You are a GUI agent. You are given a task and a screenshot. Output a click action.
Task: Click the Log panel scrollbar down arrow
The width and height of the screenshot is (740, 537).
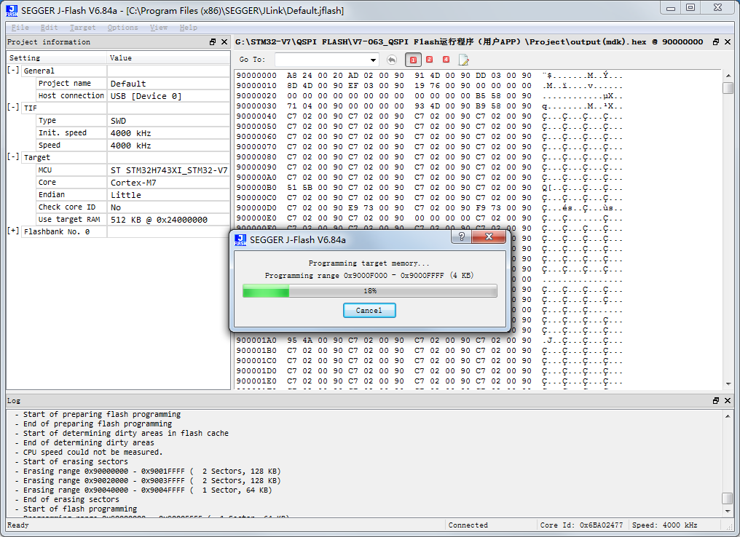(x=728, y=511)
